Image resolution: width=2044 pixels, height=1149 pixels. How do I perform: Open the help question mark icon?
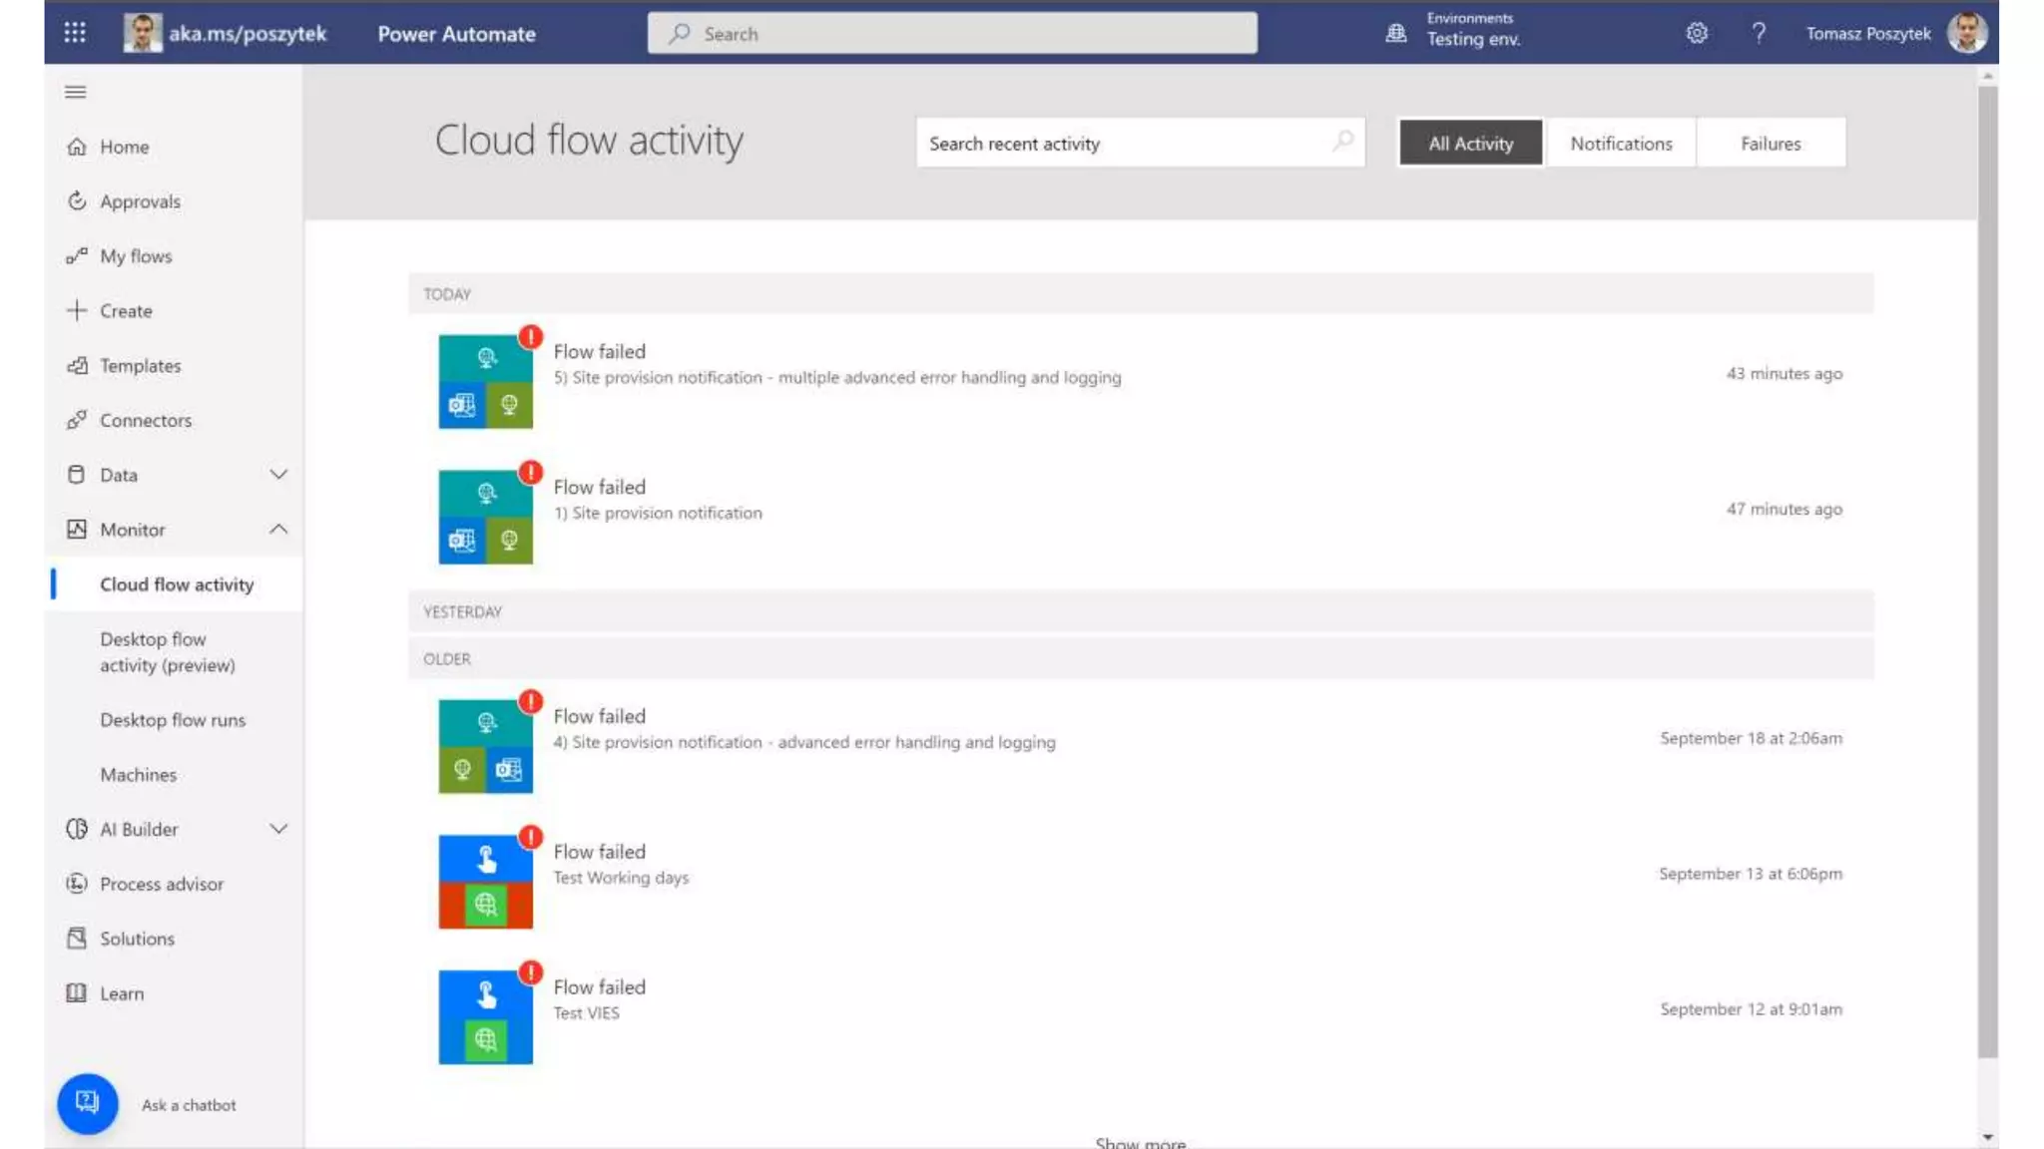tap(1759, 33)
